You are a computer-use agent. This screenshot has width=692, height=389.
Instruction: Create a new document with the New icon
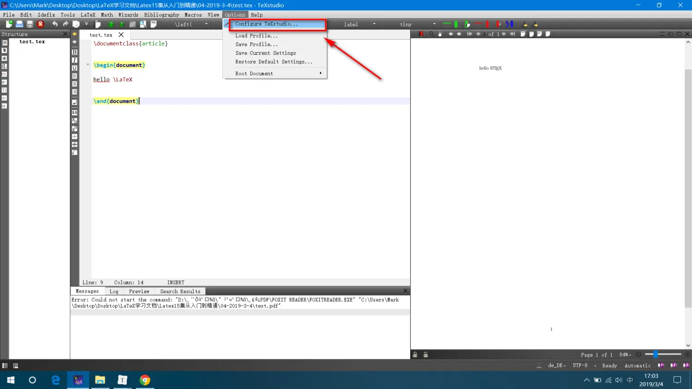[9, 24]
